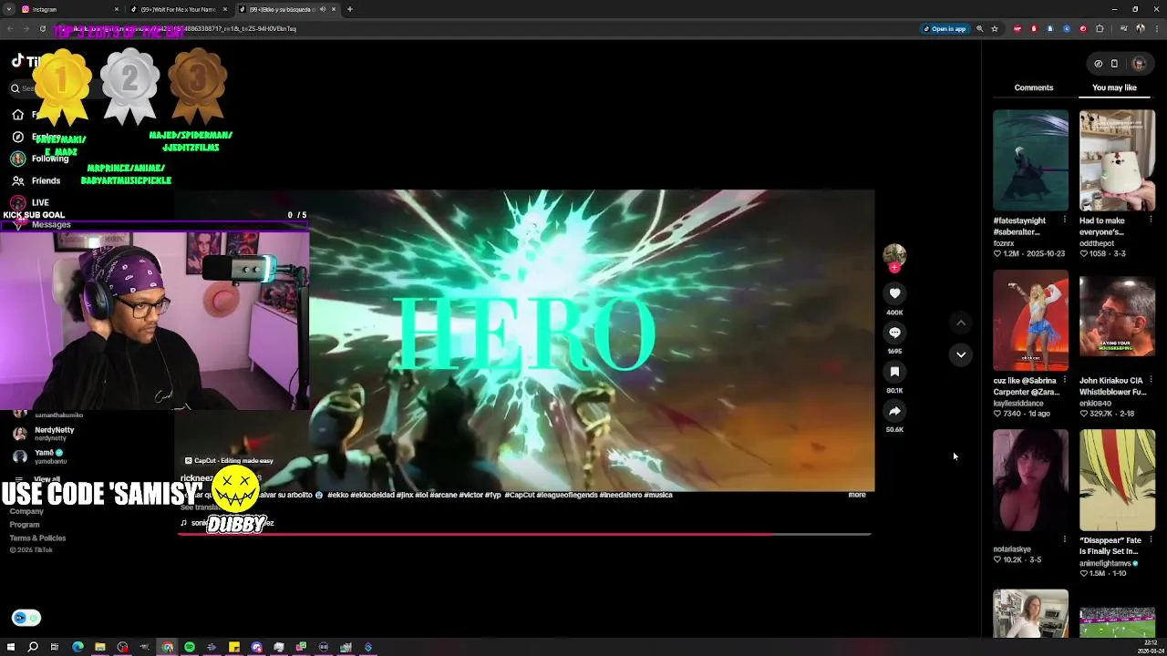Share the video with the arrow icon

[894, 411]
